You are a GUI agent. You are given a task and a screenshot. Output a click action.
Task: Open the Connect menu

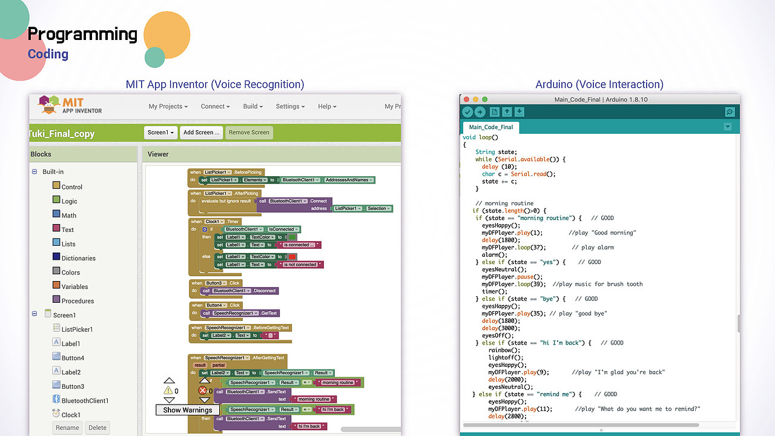tap(215, 106)
